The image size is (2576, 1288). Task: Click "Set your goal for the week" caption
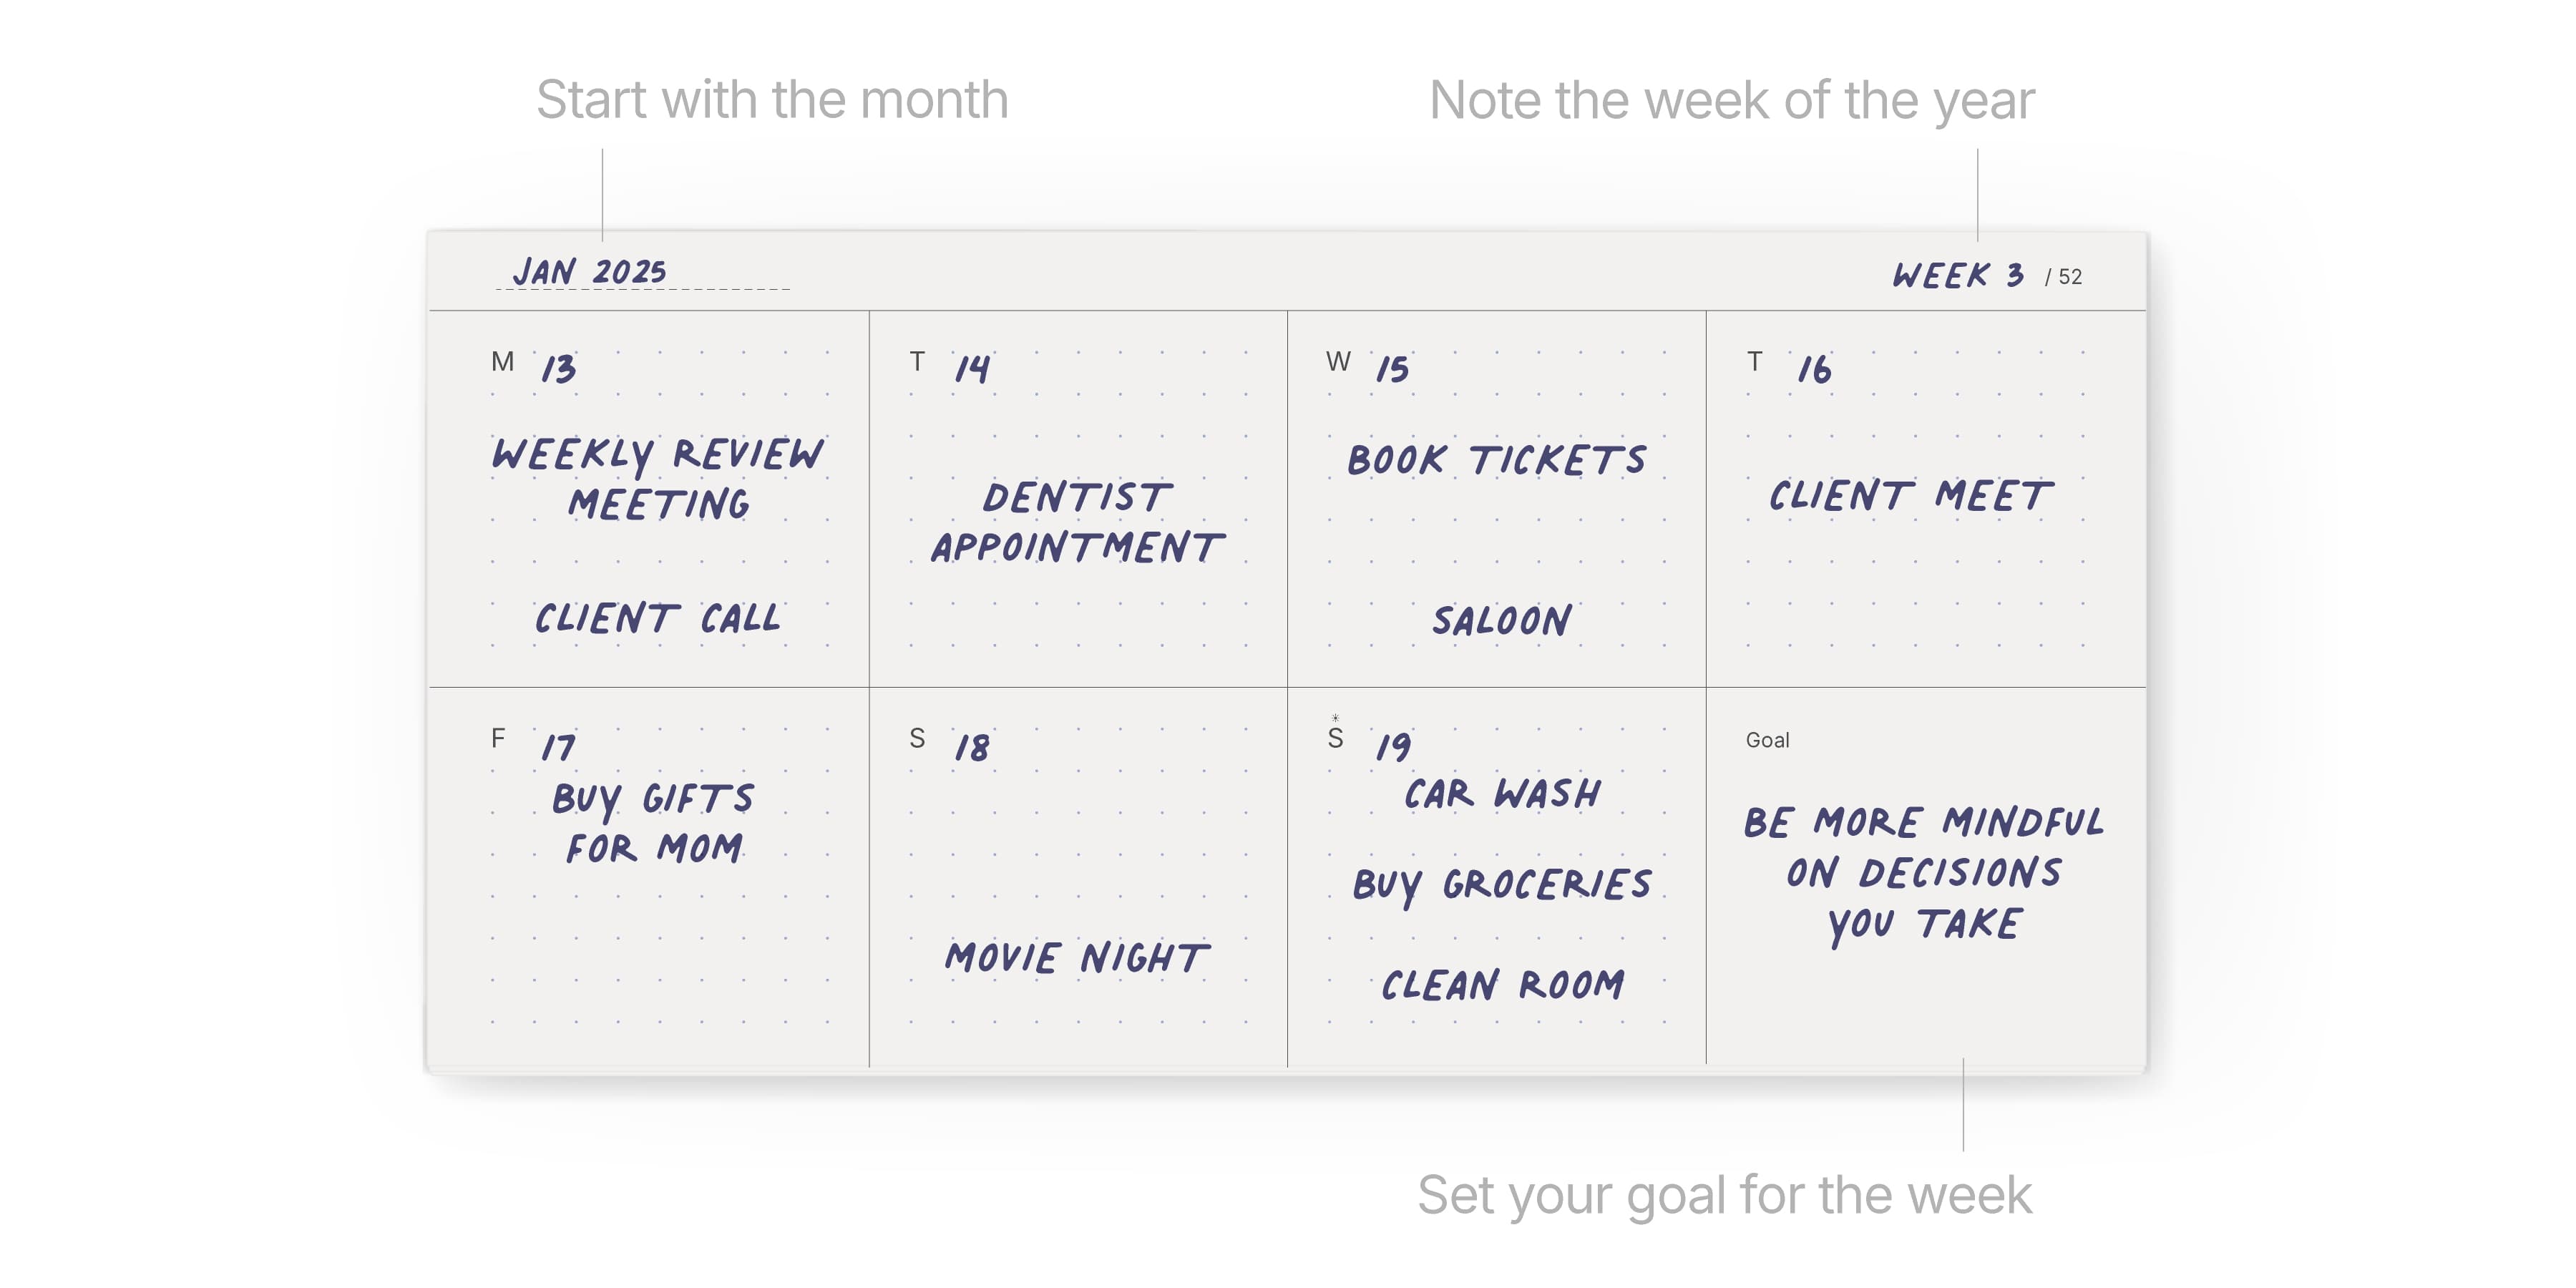[1724, 1194]
